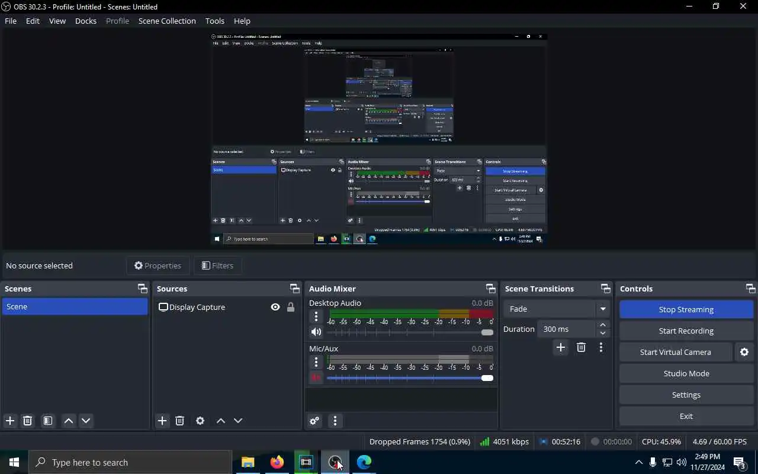Viewport: 758px width, 474px height.
Task: Click Stop Streaming button
Action: [x=686, y=309]
